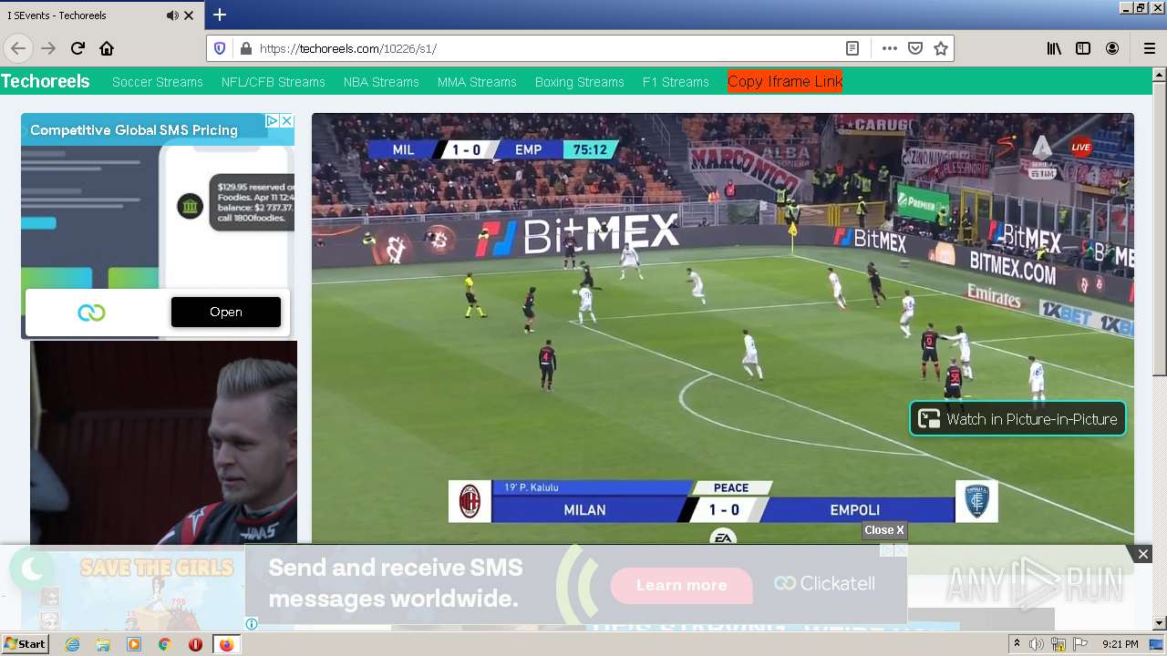The image size is (1167, 656).
Task: Open the Action Center flag icon
Action: click(x=1080, y=644)
